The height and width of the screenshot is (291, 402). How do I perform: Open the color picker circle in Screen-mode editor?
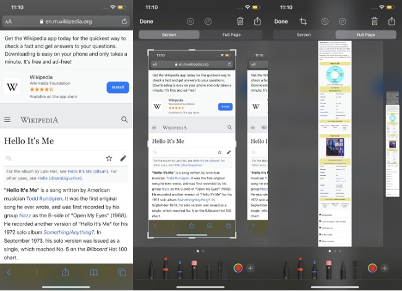[x=238, y=268]
